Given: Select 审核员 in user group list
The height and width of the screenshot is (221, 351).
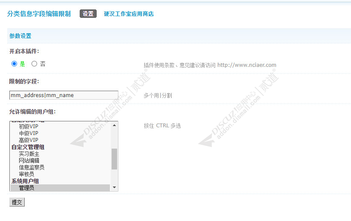Looking at the screenshot, I should [26, 174].
